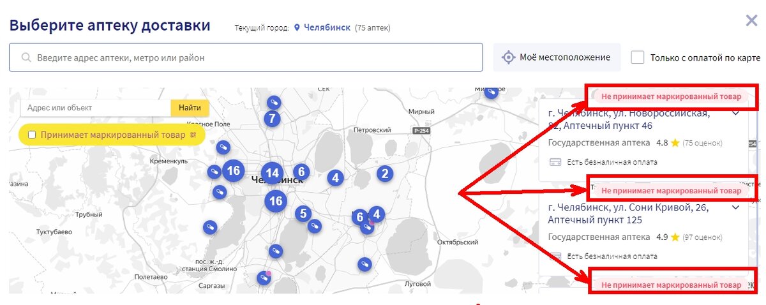Viewport: 766px width, 305px height.
Task: Select the pill marker beside cluster 5
Action: 314,226
